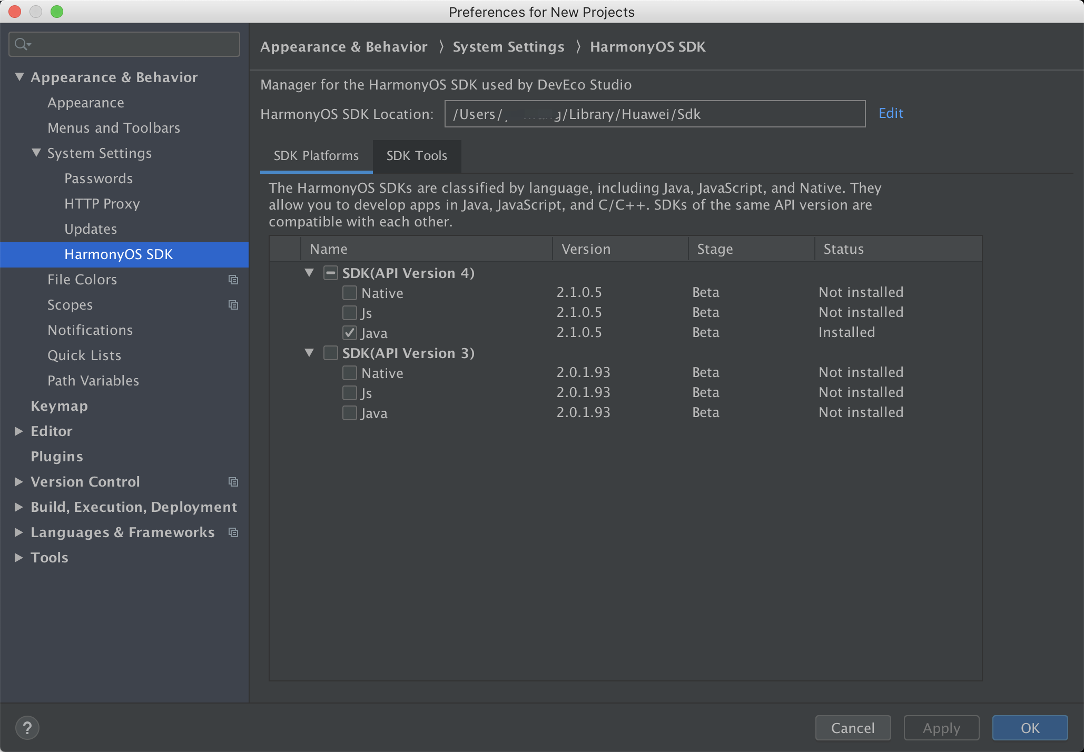
Task: Collapse the System Settings group
Action: pyautogui.click(x=36, y=153)
